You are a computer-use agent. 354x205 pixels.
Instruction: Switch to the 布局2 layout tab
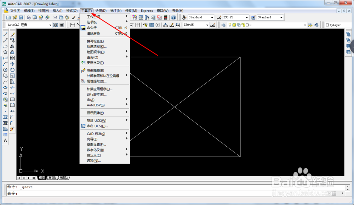click(x=64, y=178)
